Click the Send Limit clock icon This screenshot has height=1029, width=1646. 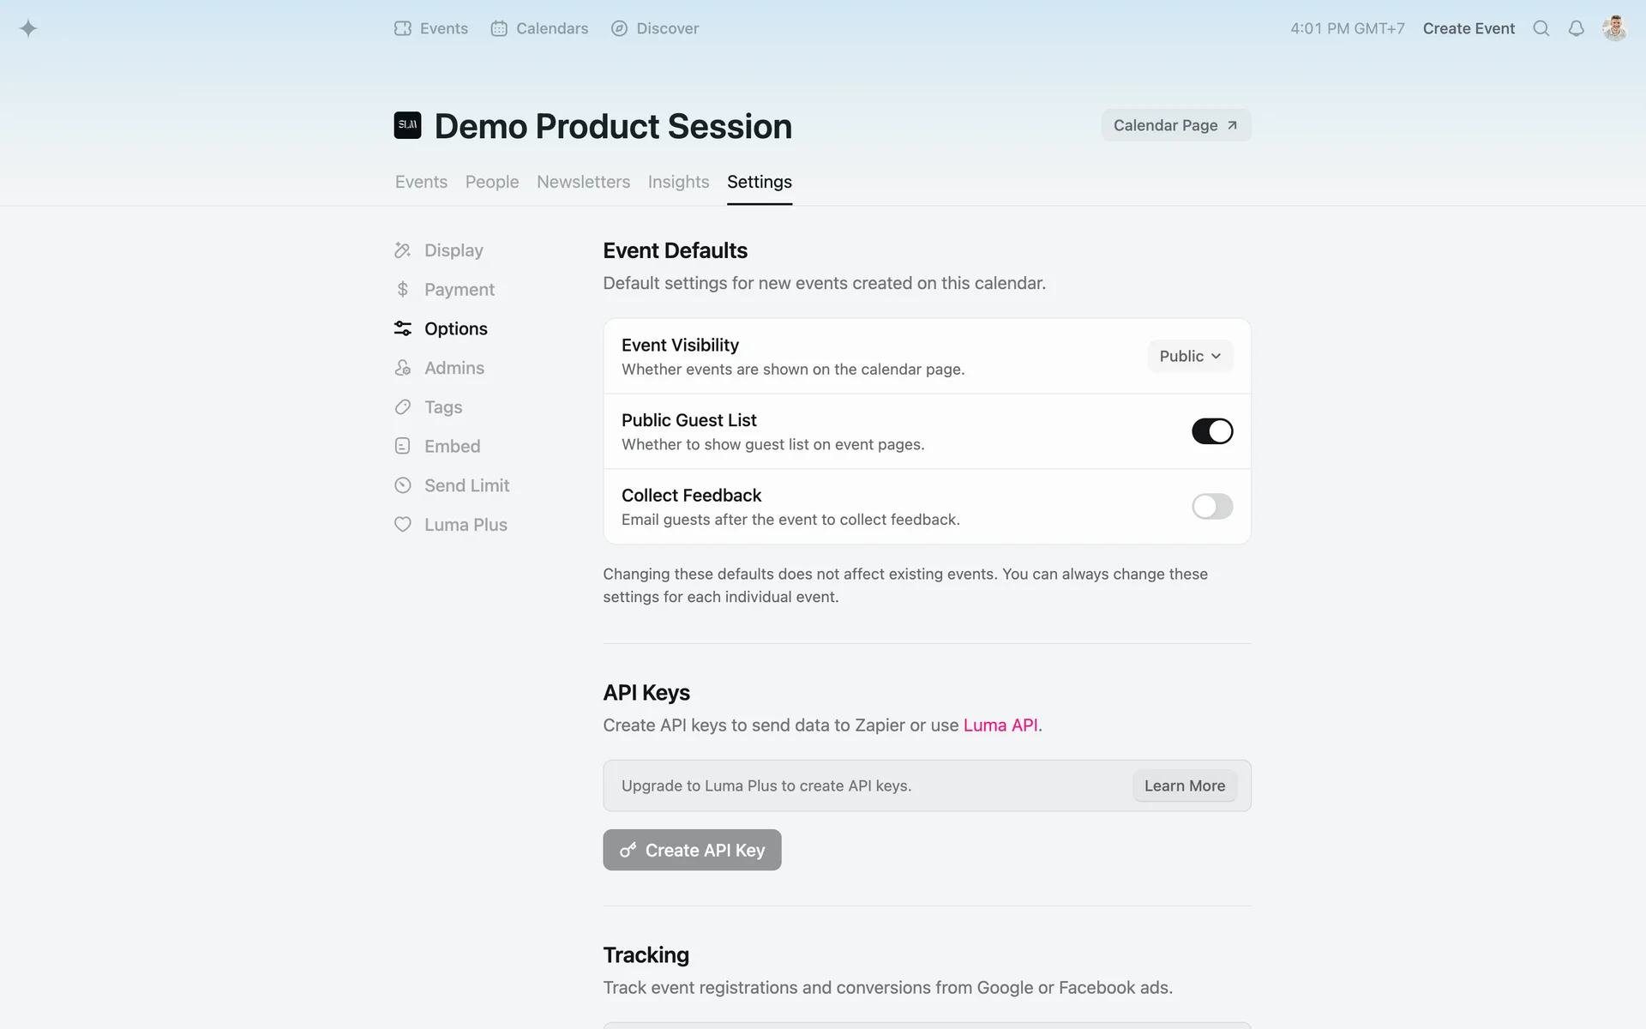(x=402, y=485)
